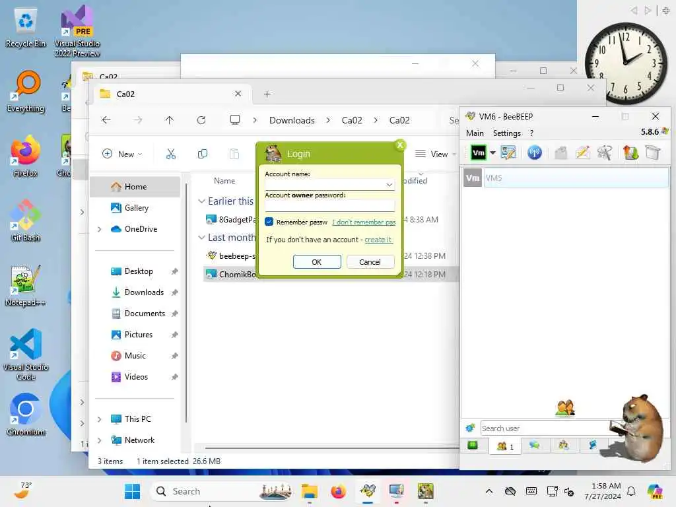Click OK in the Login dialog

tap(317, 261)
